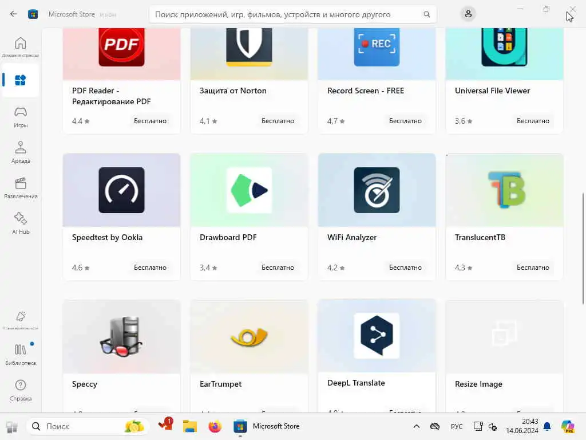Click DeepL Translate title
The height and width of the screenshot is (440, 586).
pos(356,383)
